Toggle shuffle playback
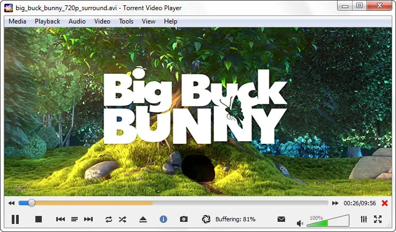The height and width of the screenshot is (232, 396). click(123, 219)
